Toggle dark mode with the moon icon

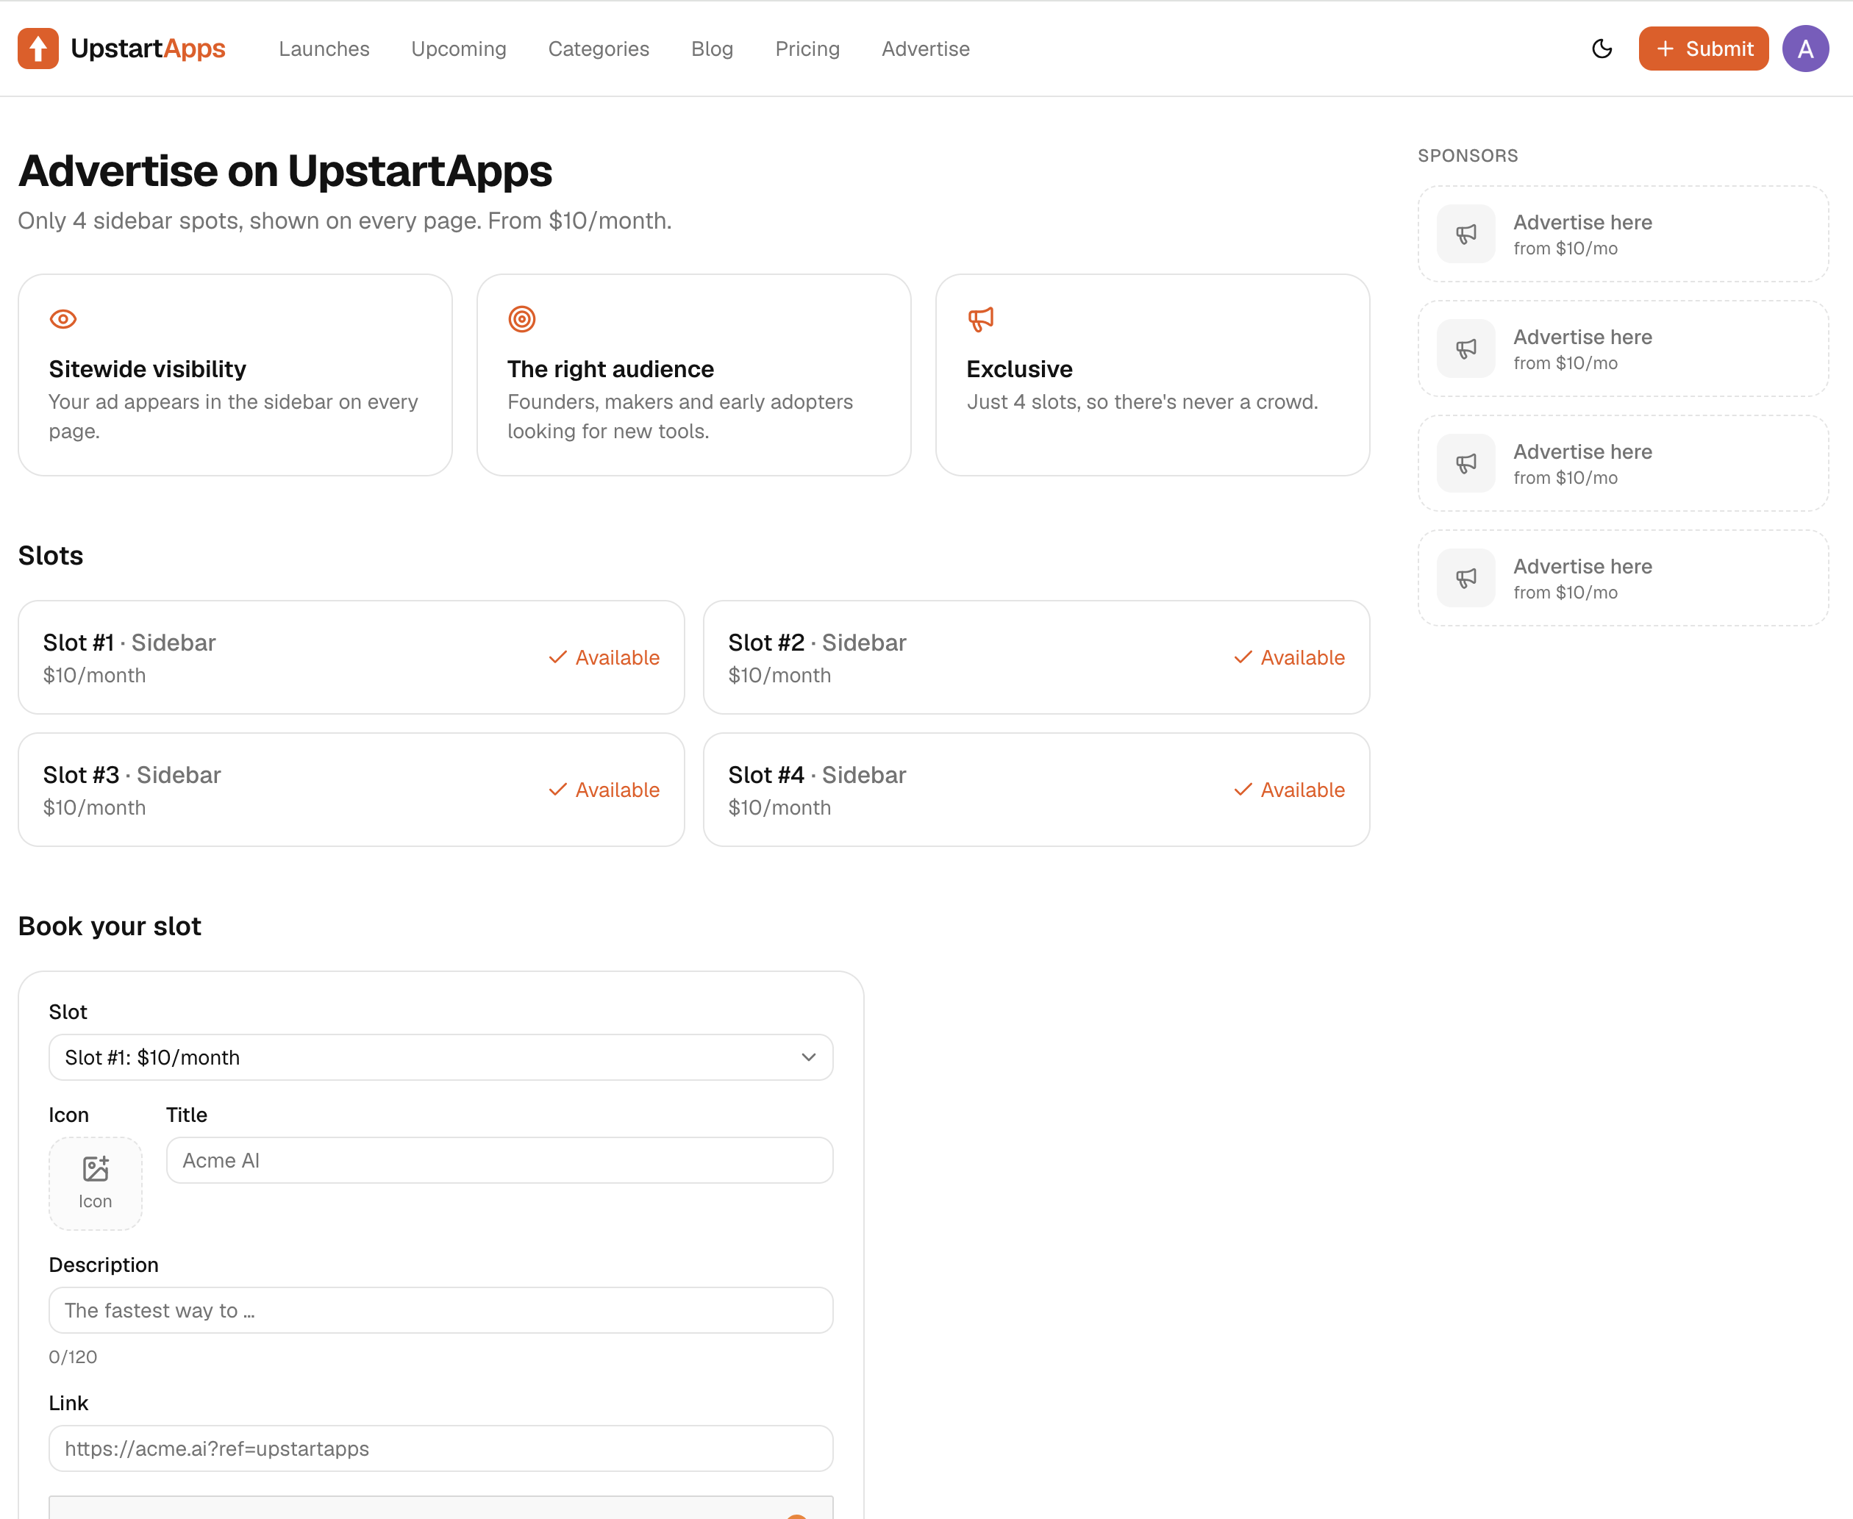tap(1602, 48)
